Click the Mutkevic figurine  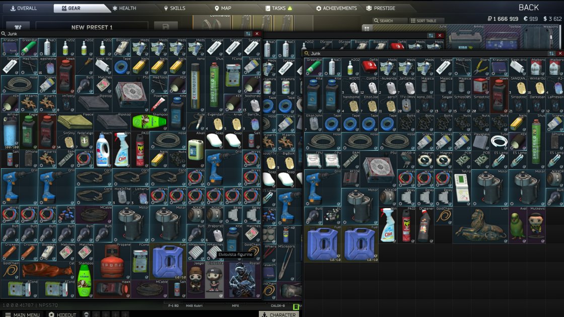coord(536,225)
